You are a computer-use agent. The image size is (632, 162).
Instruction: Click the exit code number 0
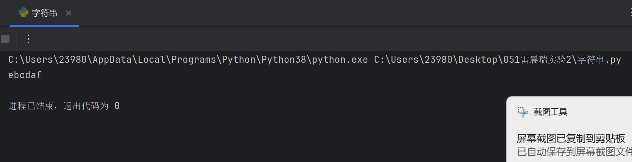117,106
